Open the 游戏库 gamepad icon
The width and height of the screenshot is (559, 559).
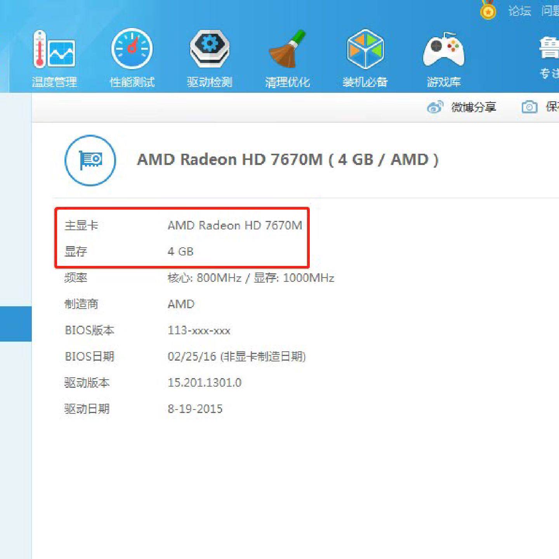click(444, 50)
